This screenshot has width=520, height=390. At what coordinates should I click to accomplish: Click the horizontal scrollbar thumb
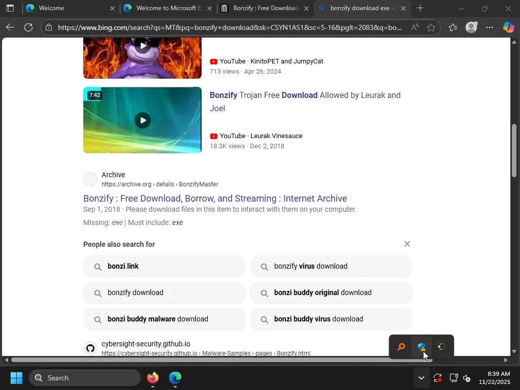221,360
